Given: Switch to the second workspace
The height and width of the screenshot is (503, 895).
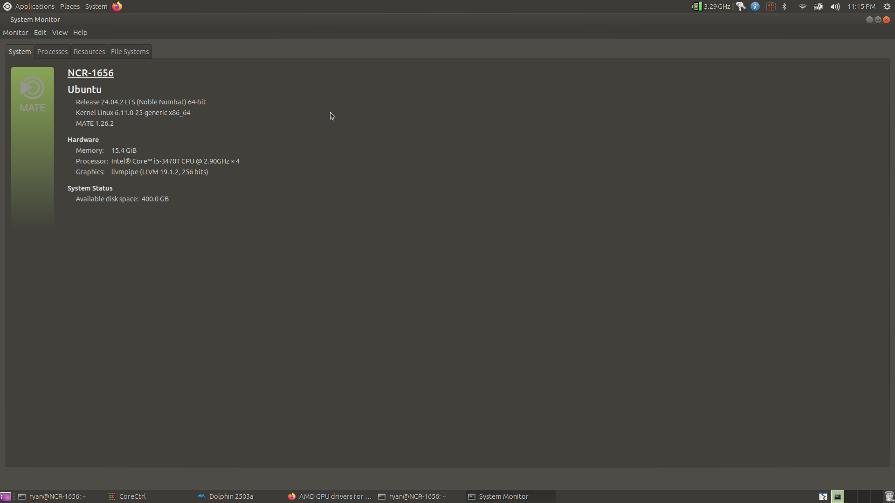Looking at the screenshot, I should pos(851,496).
